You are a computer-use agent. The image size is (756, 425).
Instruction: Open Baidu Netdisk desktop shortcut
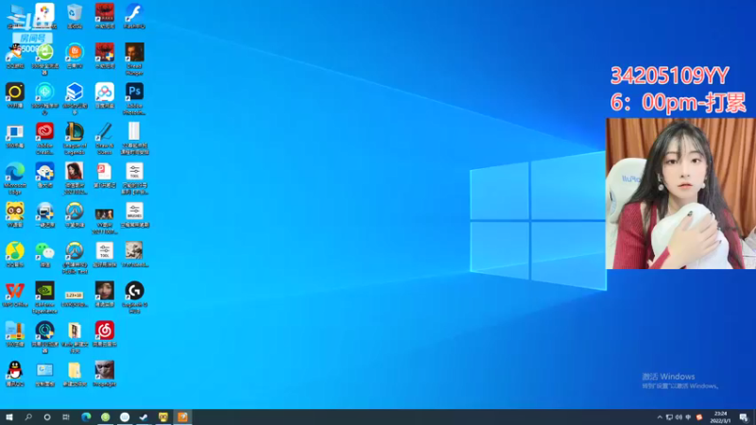tap(104, 95)
